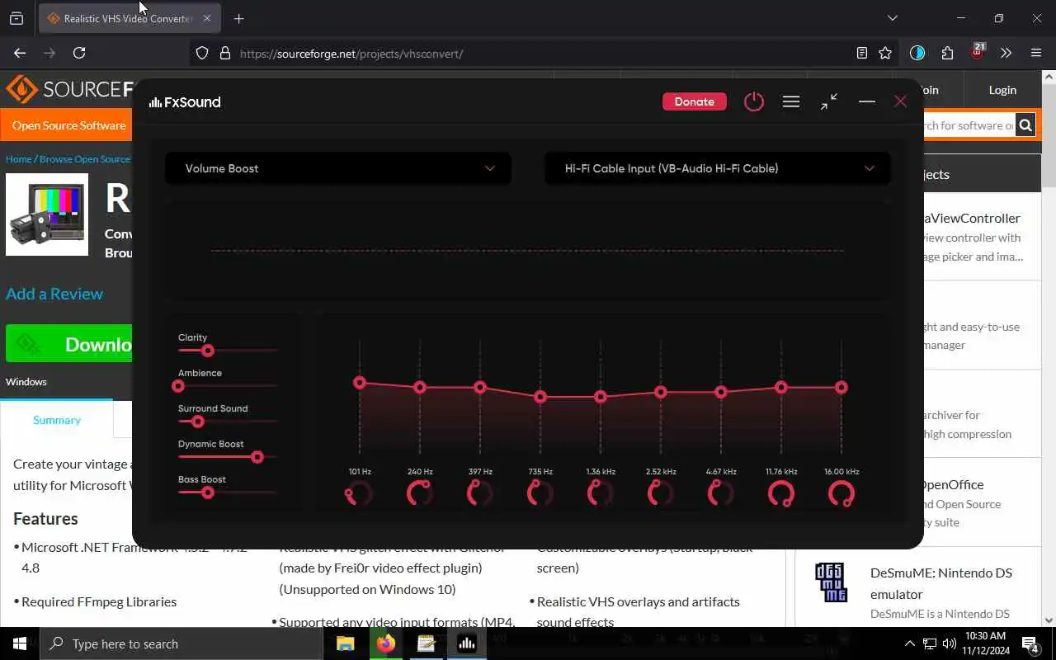Click the VHS project thumbnail image

(x=47, y=214)
